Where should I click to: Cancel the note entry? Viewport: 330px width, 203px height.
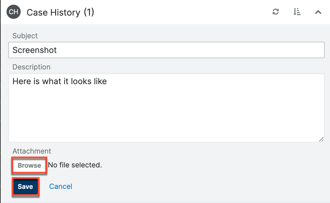[61, 187]
